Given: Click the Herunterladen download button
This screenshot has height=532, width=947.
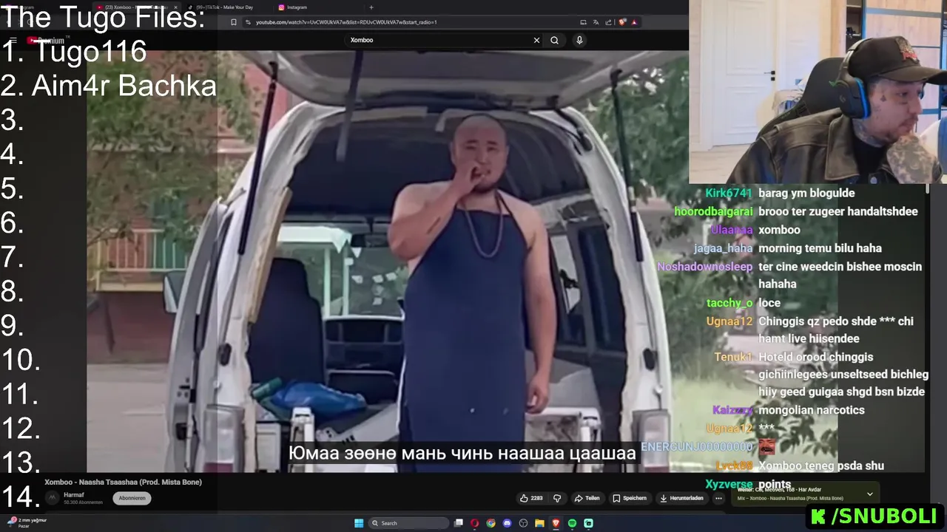Looking at the screenshot, I should [681, 498].
